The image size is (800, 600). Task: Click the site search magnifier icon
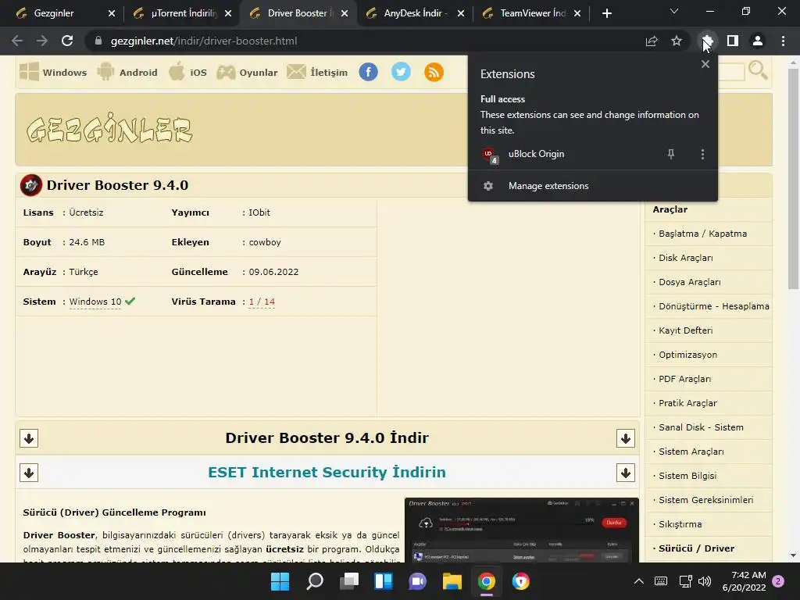758,70
